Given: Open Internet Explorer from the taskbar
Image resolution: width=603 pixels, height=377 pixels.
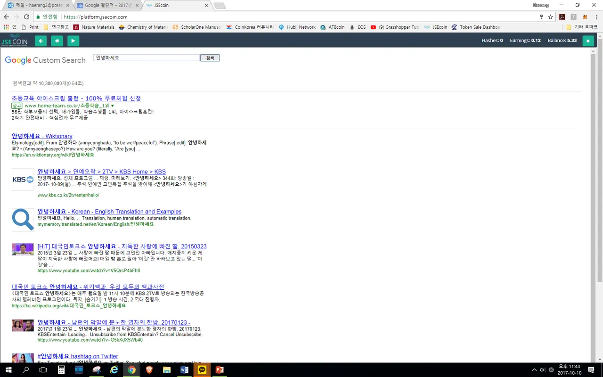Looking at the screenshot, I should pos(114,370).
